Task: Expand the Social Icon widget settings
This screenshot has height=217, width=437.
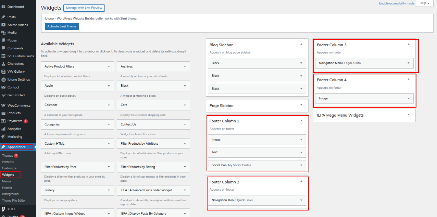Action: pos(301,165)
